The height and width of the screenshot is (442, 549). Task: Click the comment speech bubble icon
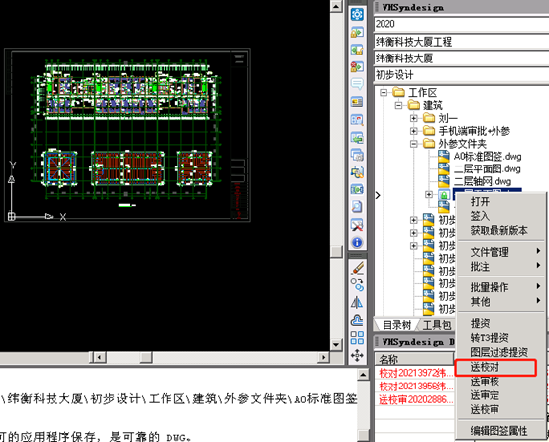click(357, 84)
